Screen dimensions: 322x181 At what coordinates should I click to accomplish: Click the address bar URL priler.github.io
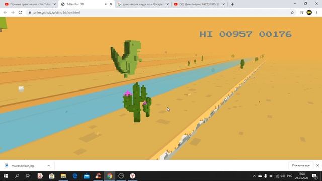tap(57, 12)
